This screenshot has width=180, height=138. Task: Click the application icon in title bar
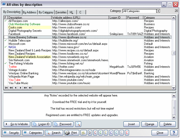pos(4,4)
